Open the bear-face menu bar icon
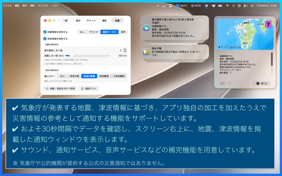The height and width of the screenshot is (176, 282). [x=213, y=6]
